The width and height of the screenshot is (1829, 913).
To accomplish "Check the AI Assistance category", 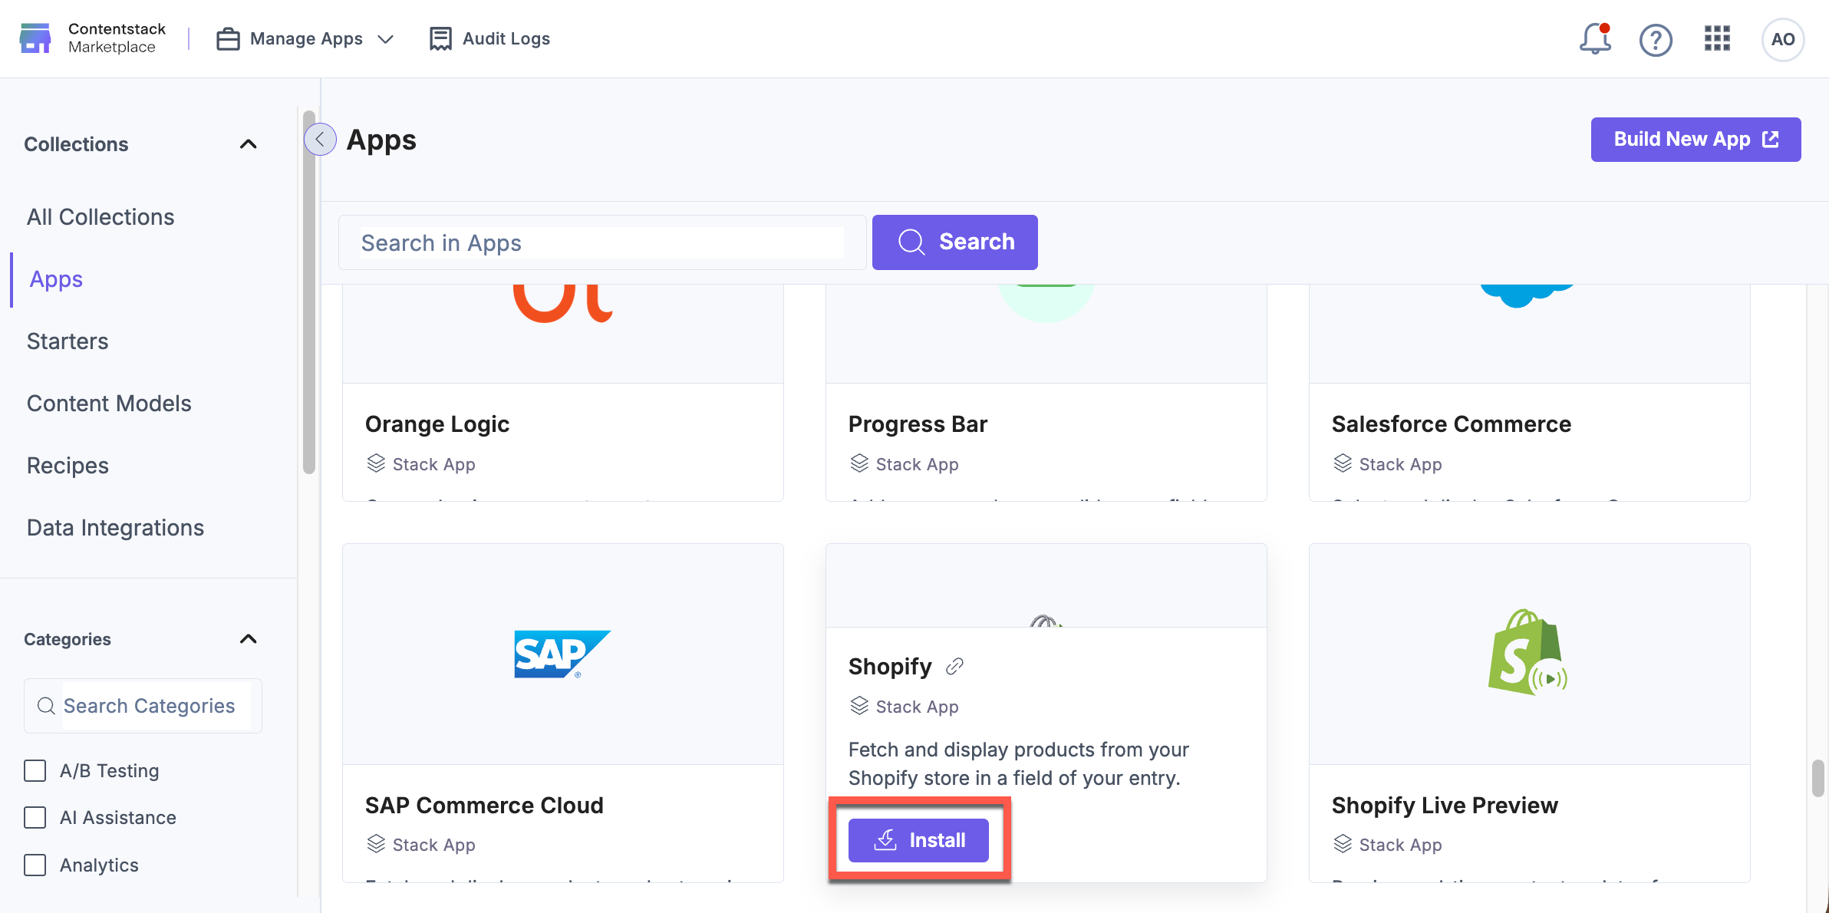I will pyautogui.click(x=35, y=817).
